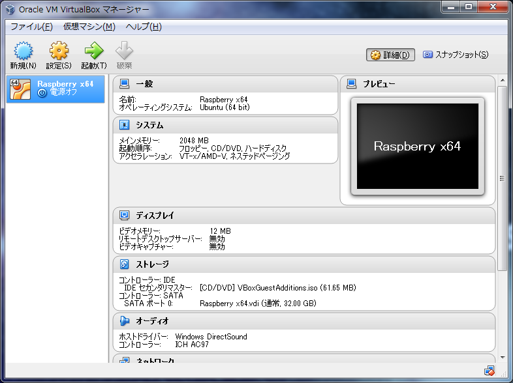Viewport: 513px width, 383px height.
Task: Click the オーディオ speaker icon
Action: (125, 321)
